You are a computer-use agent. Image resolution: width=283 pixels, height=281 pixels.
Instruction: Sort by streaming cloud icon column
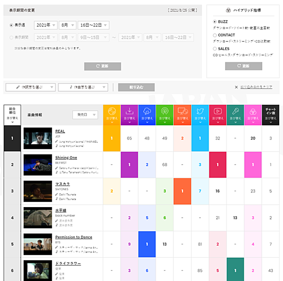pos(147,115)
